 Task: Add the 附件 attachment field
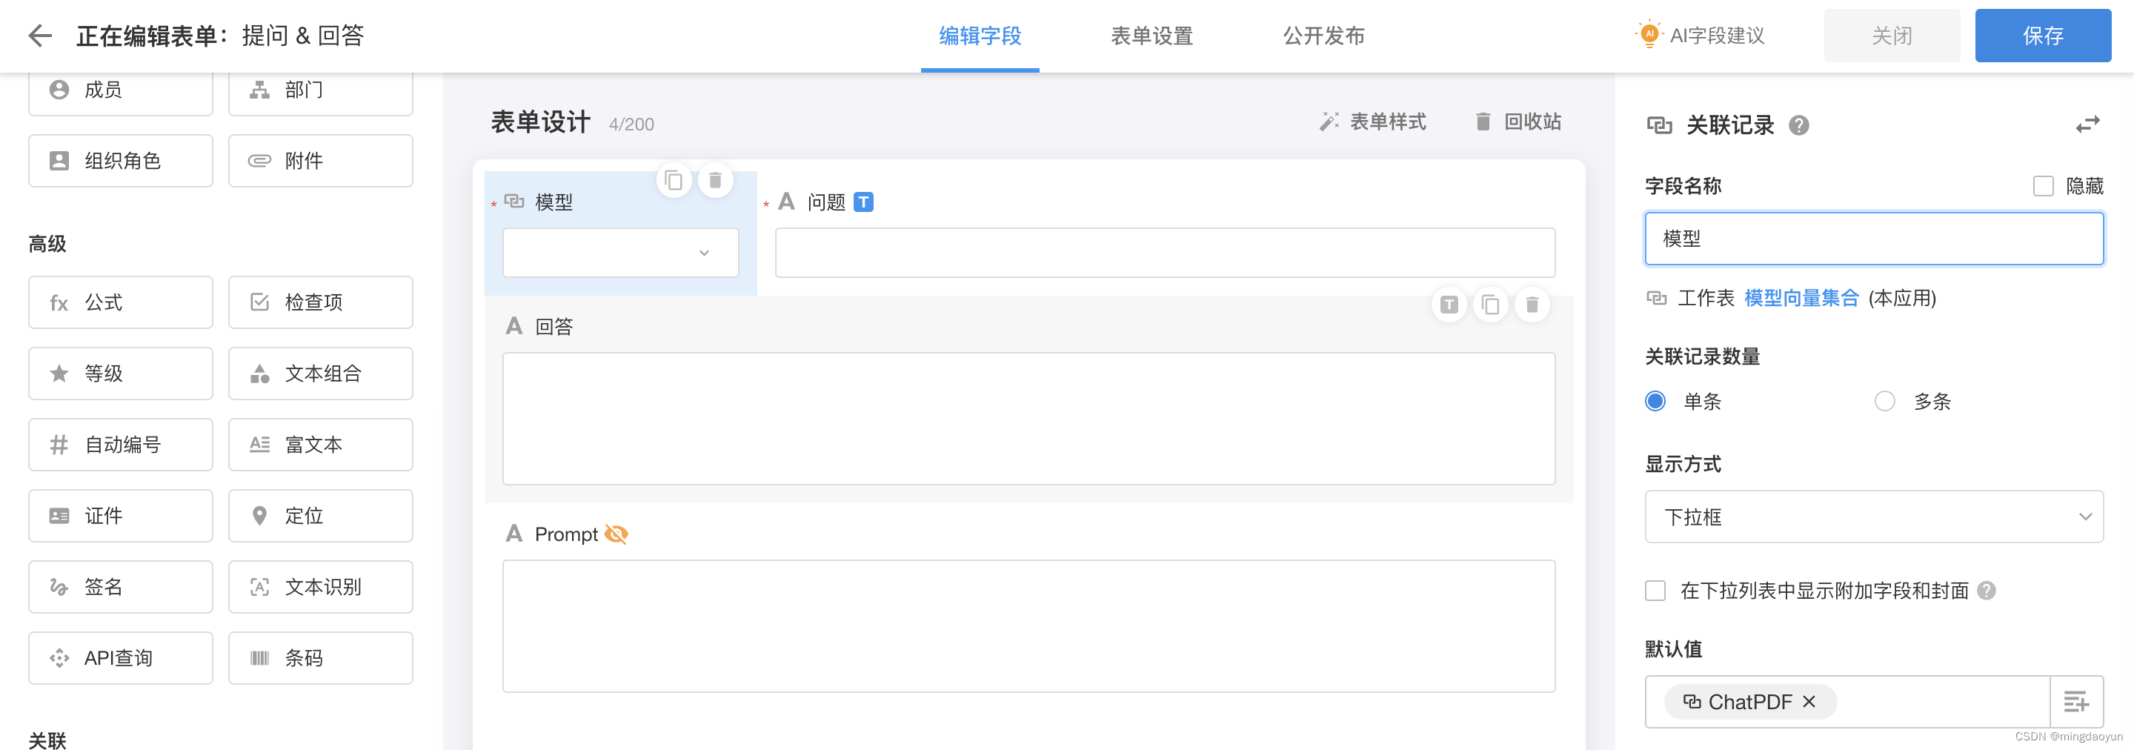pos(321,161)
